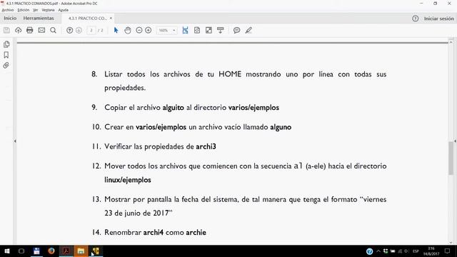Viewport: 457px width, 257px height.
Task: Click the fit one full page icon
Action: click(197, 30)
